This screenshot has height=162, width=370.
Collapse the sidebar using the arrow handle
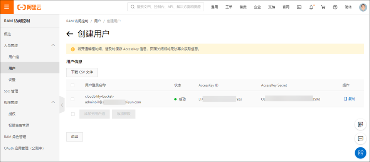(x=62, y=105)
